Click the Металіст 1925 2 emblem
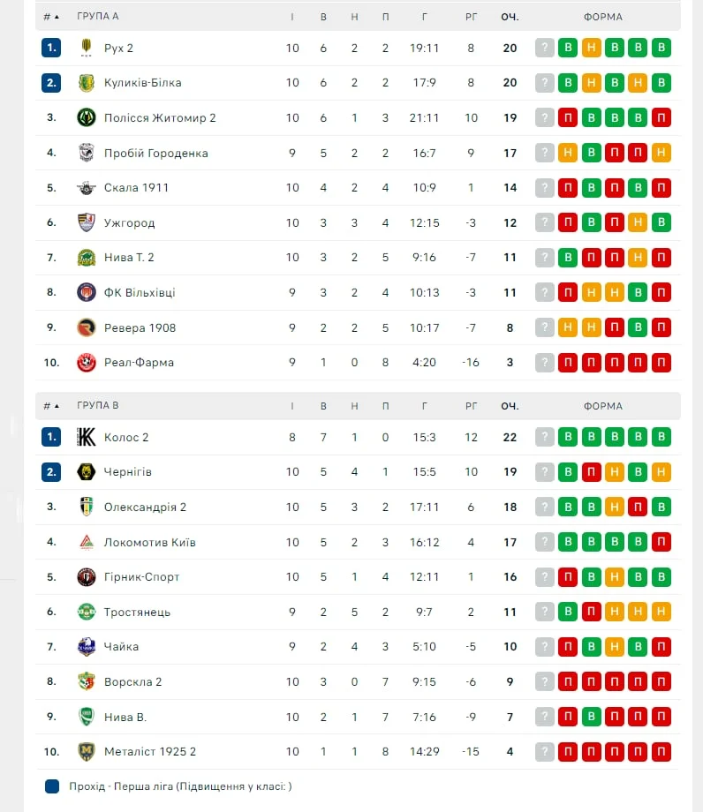 tap(86, 752)
